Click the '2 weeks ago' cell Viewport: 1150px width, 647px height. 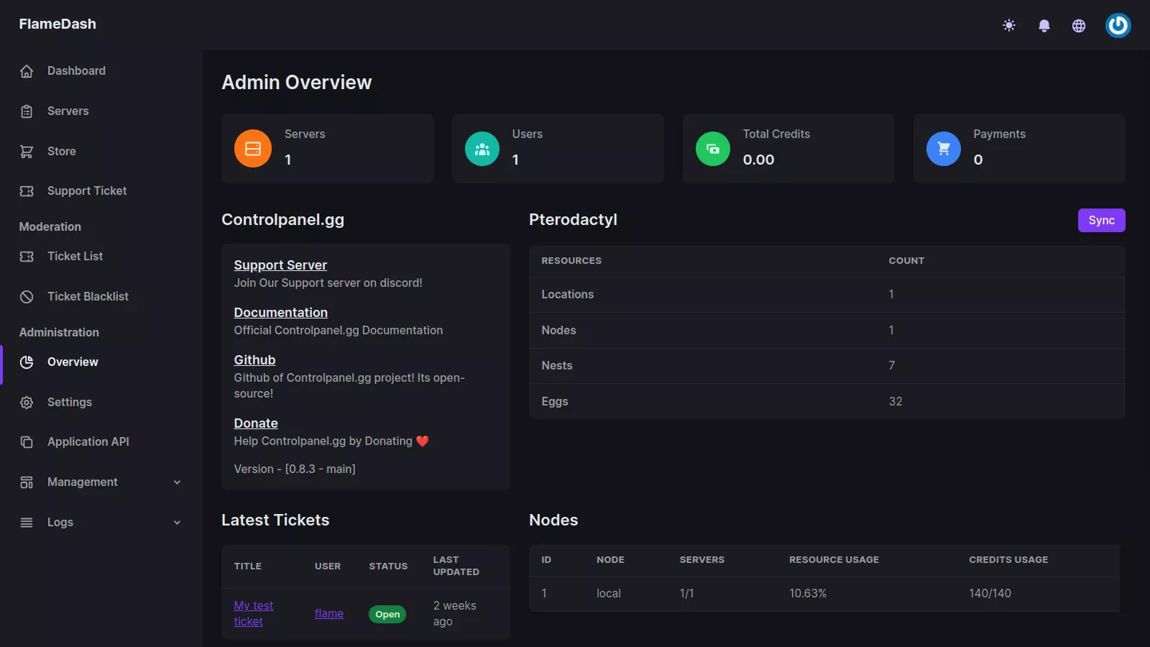coord(454,614)
